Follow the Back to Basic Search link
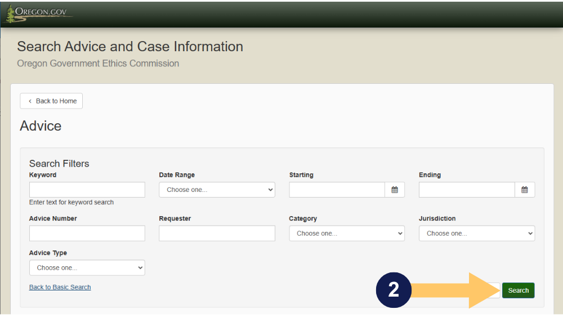The image size is (563, 318). pos(60,287)
